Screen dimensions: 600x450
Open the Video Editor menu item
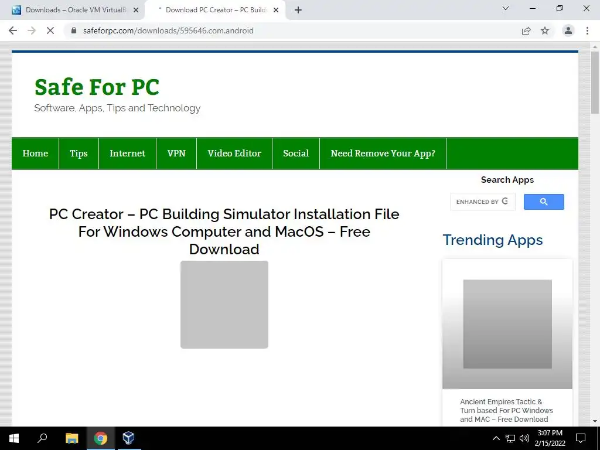tap(234, 153)
